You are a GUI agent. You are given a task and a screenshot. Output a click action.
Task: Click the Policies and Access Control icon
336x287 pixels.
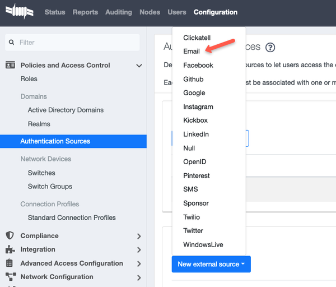pyautogui.click(x=10, y=65)
